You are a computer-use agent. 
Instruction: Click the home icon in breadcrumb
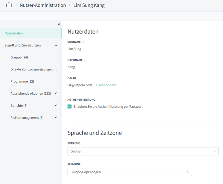point(9,5)
